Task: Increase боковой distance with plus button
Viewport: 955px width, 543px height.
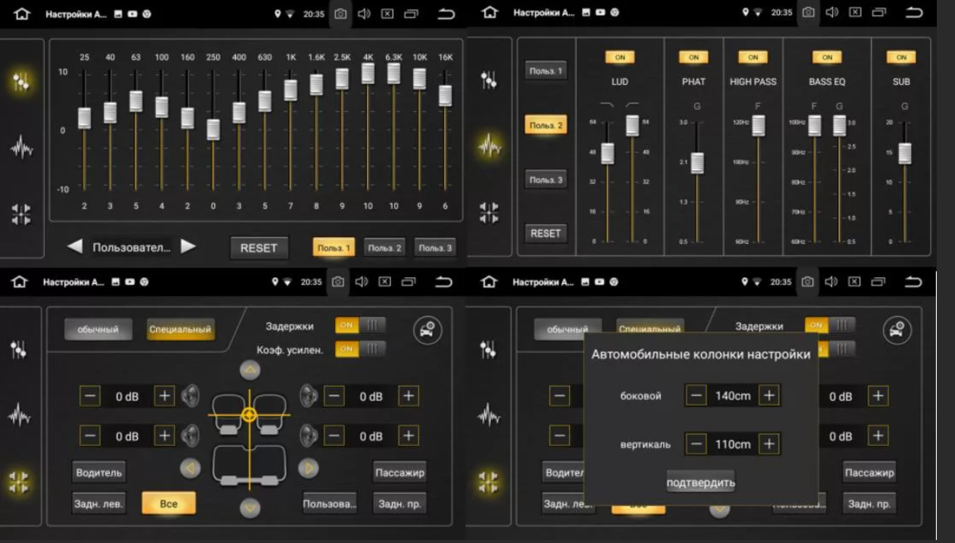Action: [x=769, y=395]
